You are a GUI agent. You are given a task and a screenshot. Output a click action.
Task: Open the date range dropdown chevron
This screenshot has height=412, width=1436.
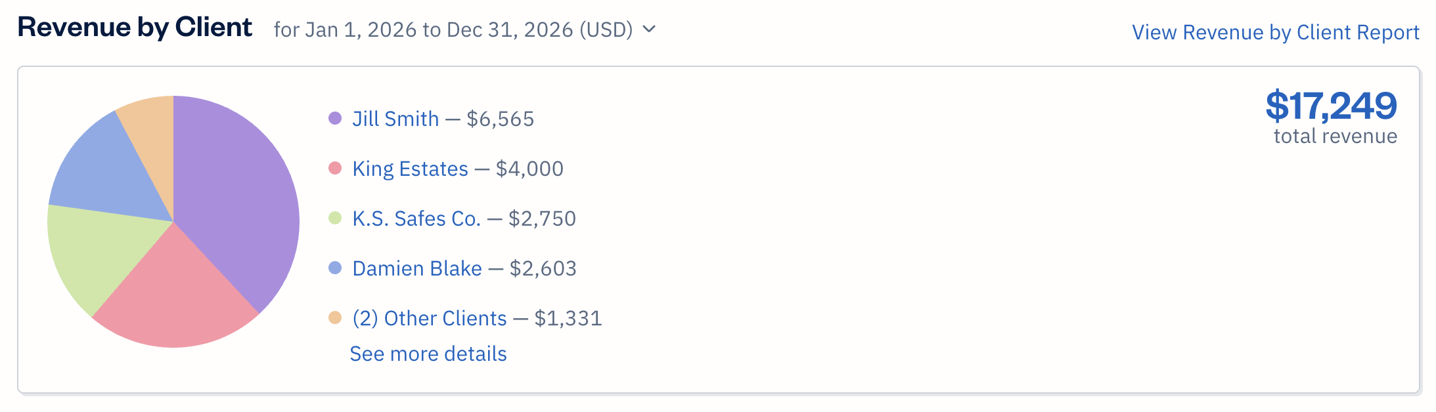coord(649,30)
